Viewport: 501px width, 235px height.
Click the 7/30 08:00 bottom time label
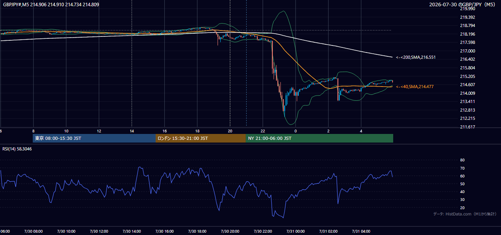click(33, 231)
